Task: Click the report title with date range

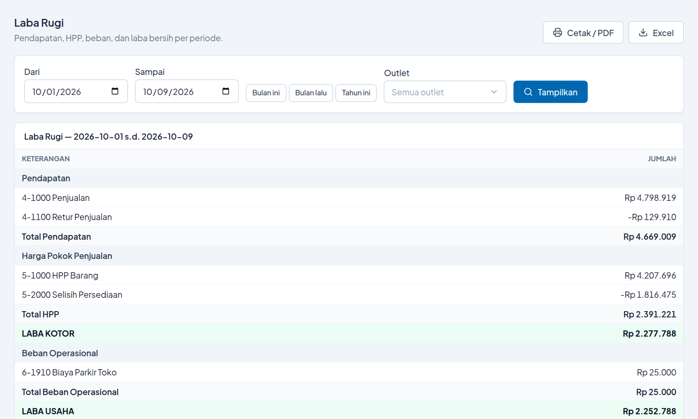Action: point(108,137)
